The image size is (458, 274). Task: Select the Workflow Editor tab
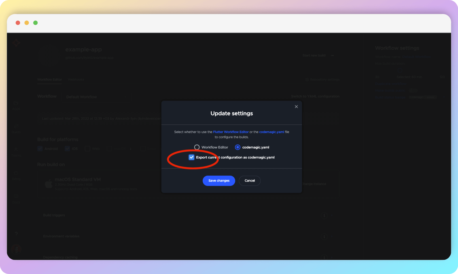pyautogui.click(x=49, y=80)
